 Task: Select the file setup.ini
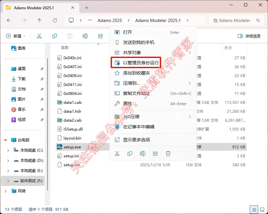(x=71, y=156)
